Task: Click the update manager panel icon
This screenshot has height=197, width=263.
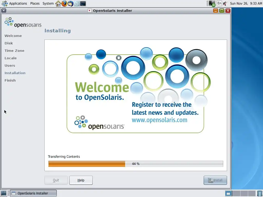Action: (x=77, y=4)
